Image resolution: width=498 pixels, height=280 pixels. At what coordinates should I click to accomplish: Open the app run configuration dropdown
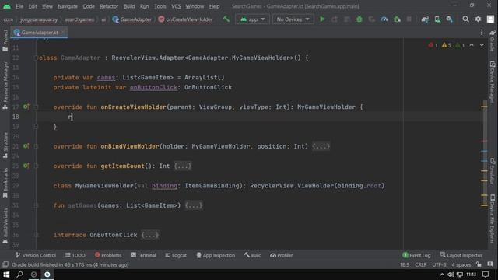(252, 19)
